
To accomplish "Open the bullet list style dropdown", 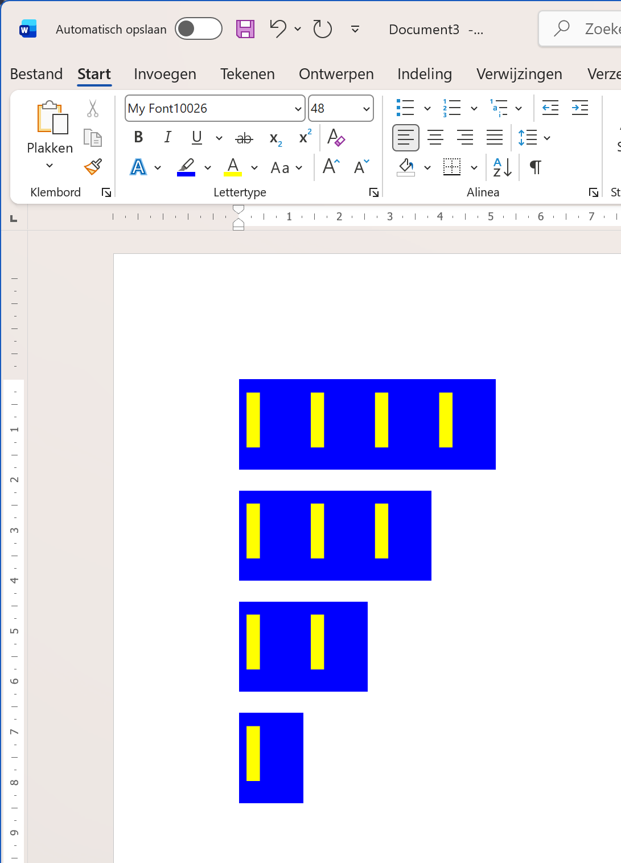I will click(x=427, y=108).
